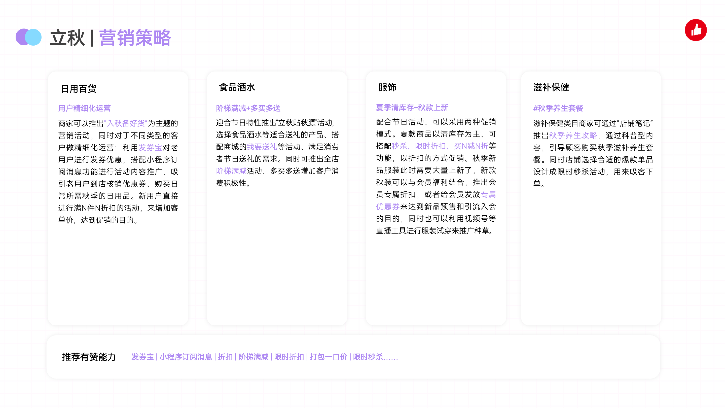
Task: Click the 阶梯满减+多买多送 subtitle
Action: point(248,108)
